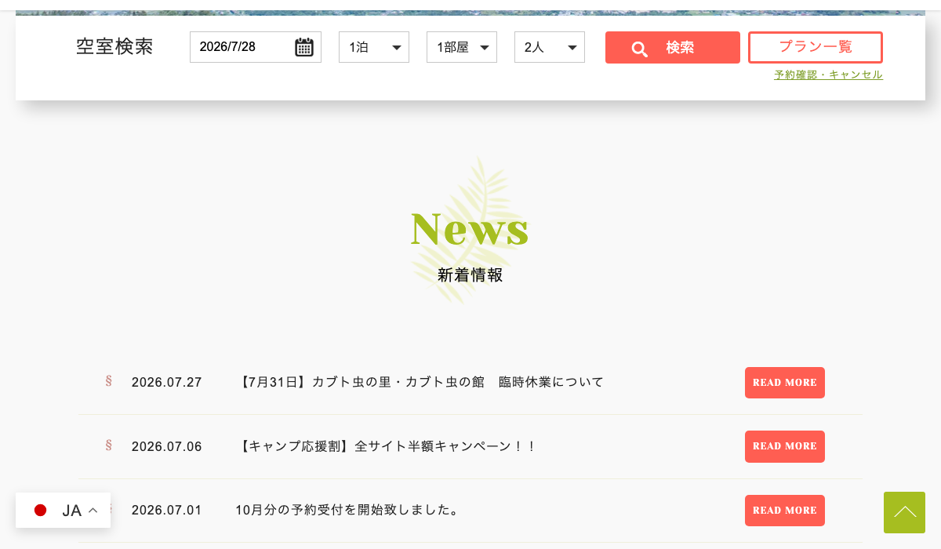The image size is (941, 549).
Task: Click the News heading
Action: coord(470,229)
